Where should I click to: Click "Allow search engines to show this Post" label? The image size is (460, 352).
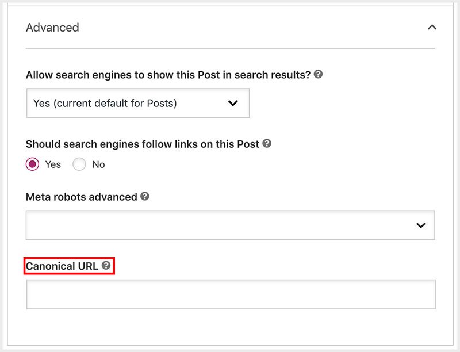pyautogui.click(x=168, y=75)
